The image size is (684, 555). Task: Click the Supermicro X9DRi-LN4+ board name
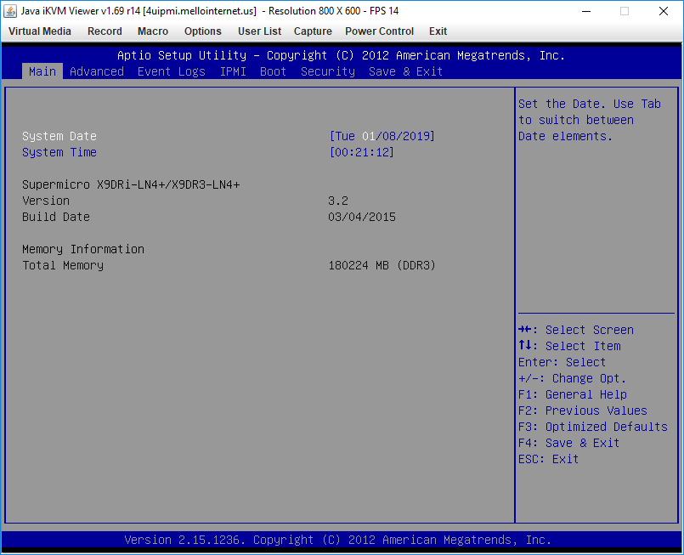coord(131,184)
